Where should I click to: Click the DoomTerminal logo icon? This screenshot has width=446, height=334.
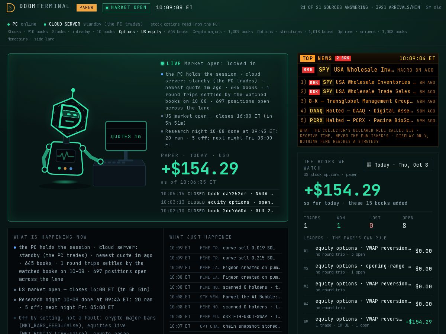point(10,7)
